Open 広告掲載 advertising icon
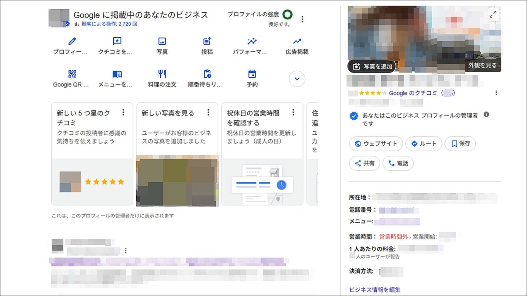 point(297,42)
